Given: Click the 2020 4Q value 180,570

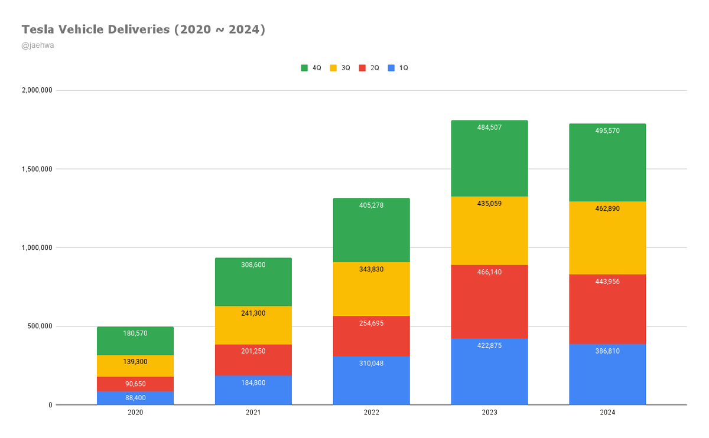Looking at the screenshot, I should (135, 334).
